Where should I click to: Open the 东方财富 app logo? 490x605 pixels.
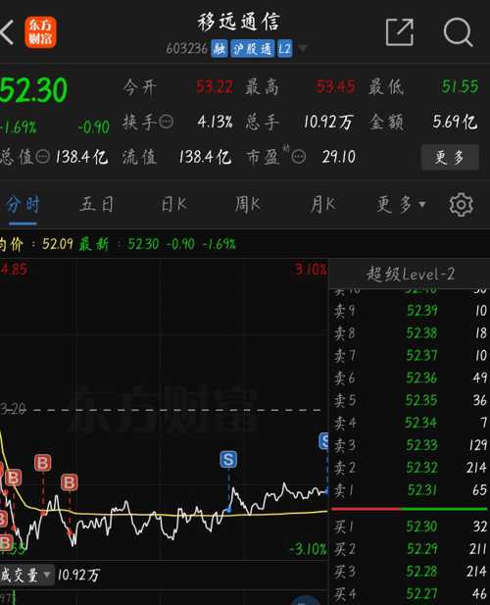click(x=41, y=32)
